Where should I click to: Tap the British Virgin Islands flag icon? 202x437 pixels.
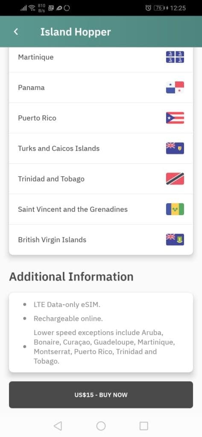tap(175, 239)
